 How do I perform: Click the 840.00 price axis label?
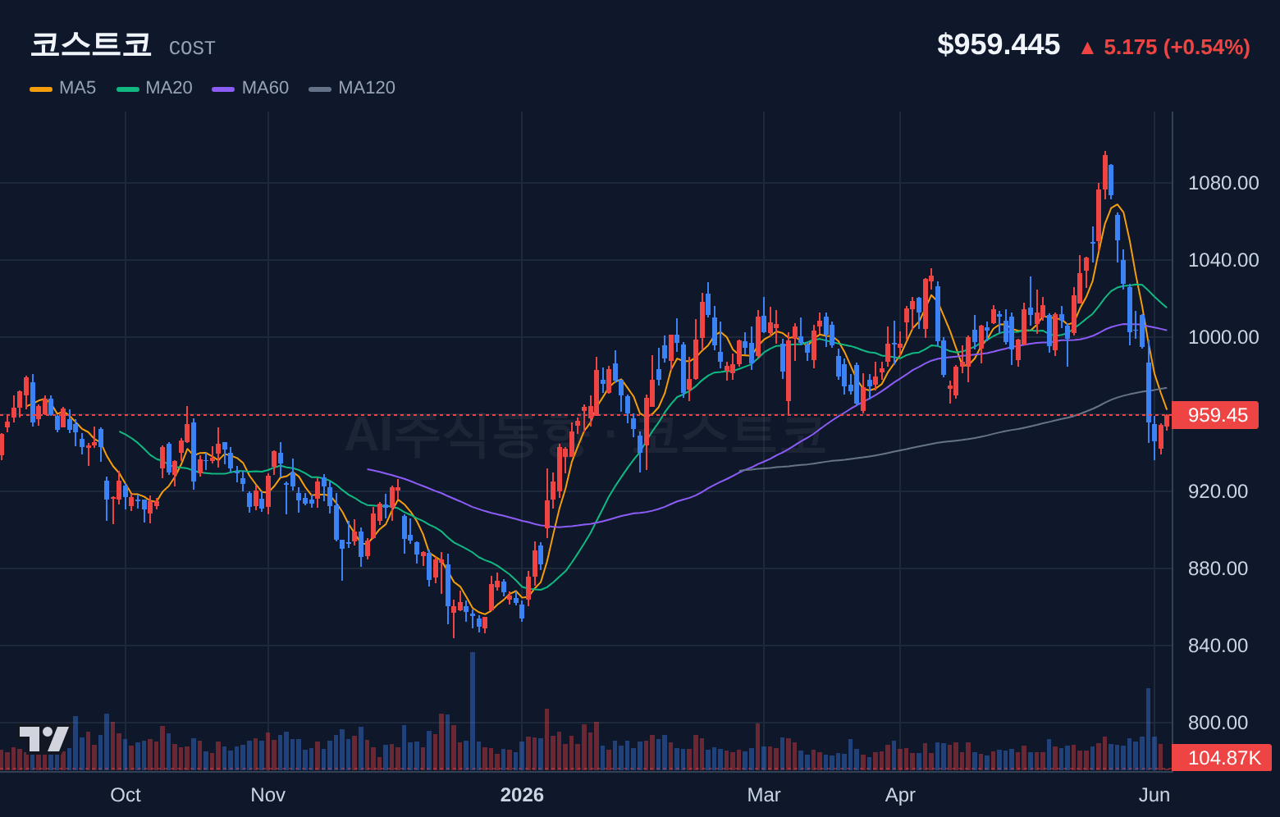[1218, 646]
